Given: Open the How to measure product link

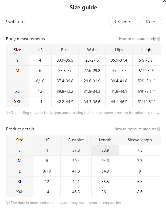Looking at the screenshot, I should tap(135, 129).
